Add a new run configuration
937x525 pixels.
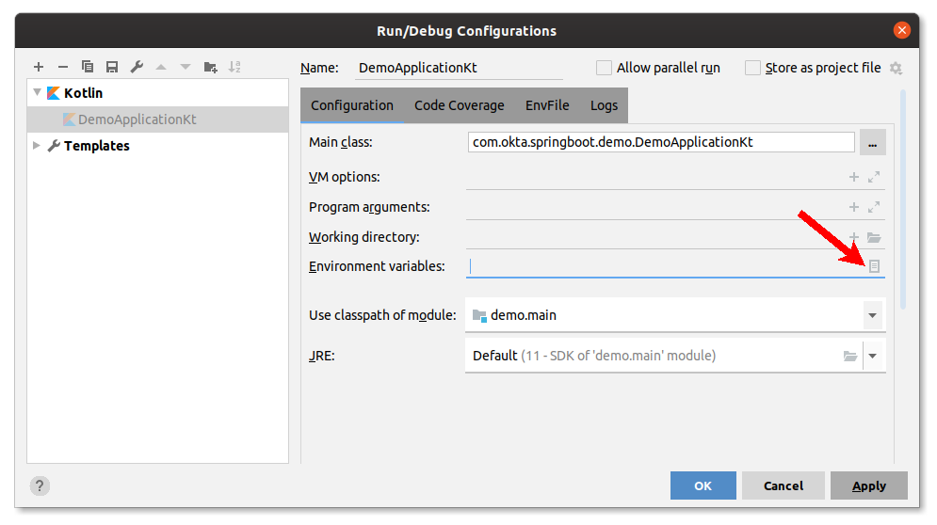[39, 67]
